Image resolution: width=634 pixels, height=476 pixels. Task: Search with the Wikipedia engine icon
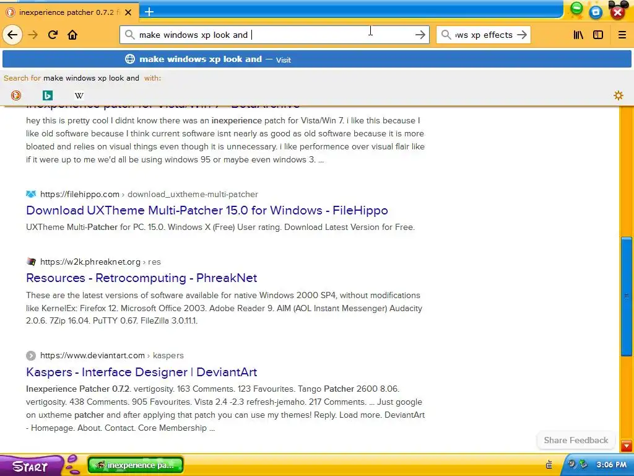79,95
